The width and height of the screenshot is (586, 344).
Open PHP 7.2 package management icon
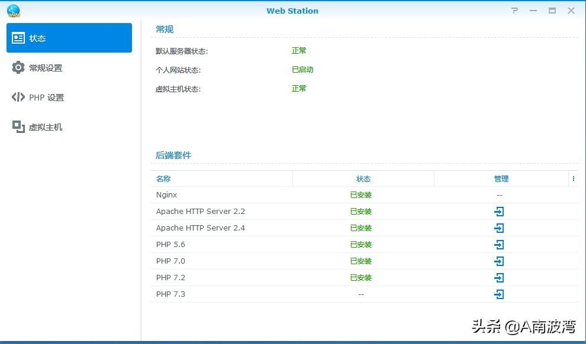[x=499, y=278]
